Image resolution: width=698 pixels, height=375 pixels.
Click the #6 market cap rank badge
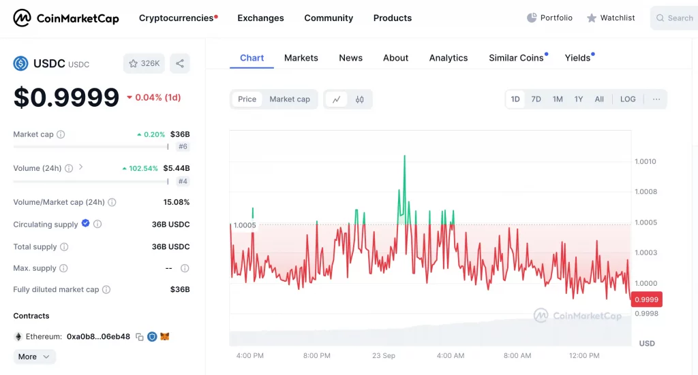183,146
